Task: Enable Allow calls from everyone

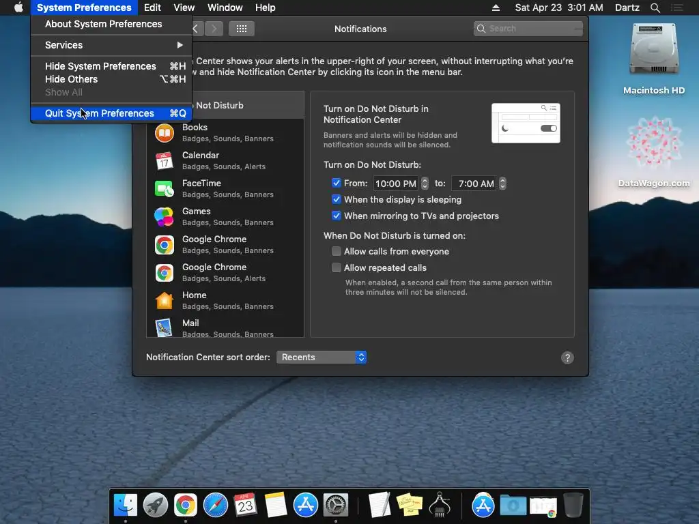Action: (336, 251)
